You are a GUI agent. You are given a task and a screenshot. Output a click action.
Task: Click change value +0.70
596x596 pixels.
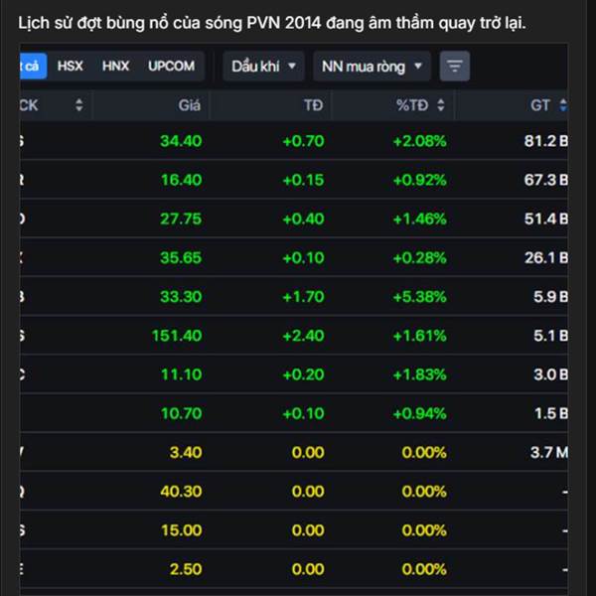tap(303, 141)
